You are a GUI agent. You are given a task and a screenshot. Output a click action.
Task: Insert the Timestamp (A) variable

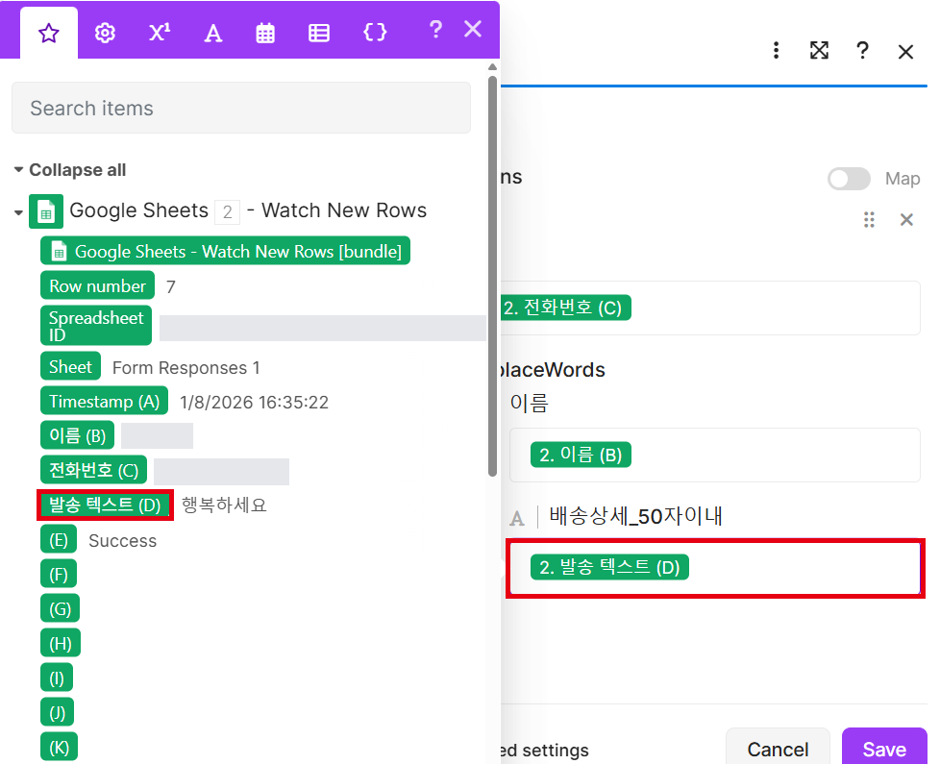click(x=105, y=401)
